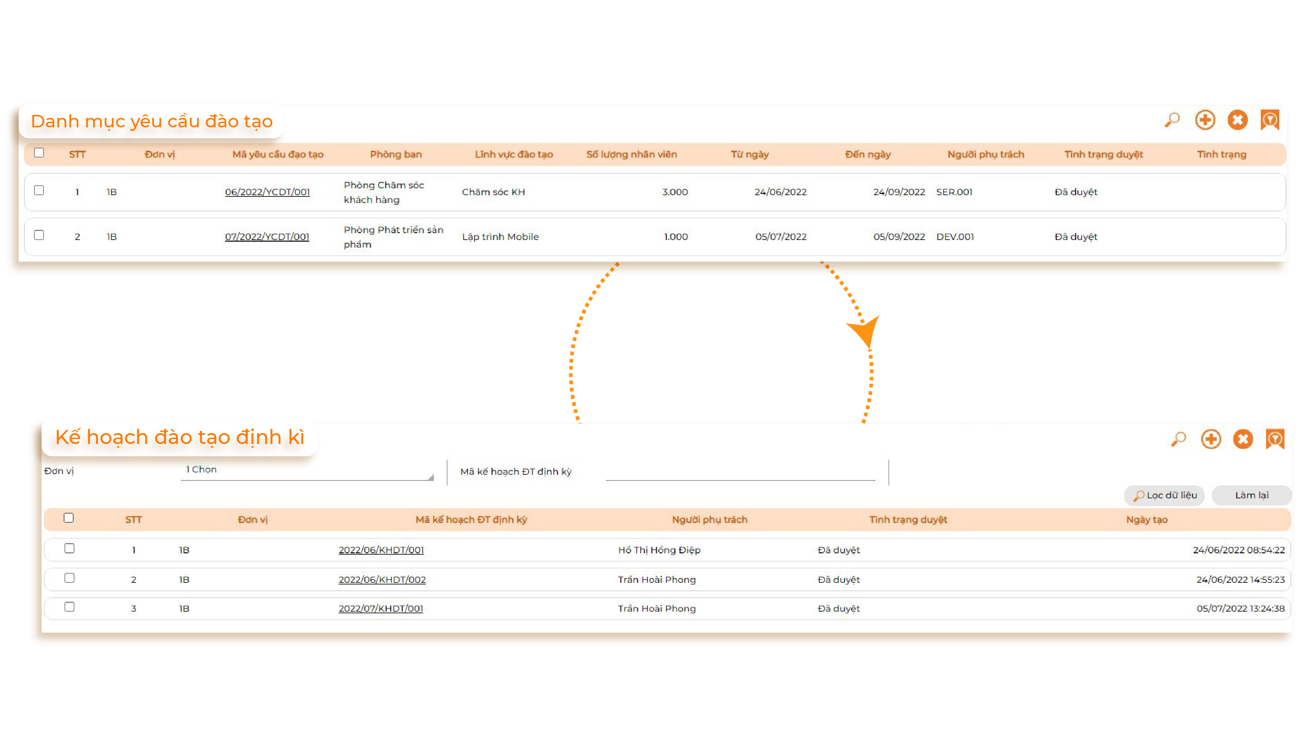Select checkbox for plan 2022/07/KHDT/001
The height and width of the screenshot is (737, 1311).
70,607
